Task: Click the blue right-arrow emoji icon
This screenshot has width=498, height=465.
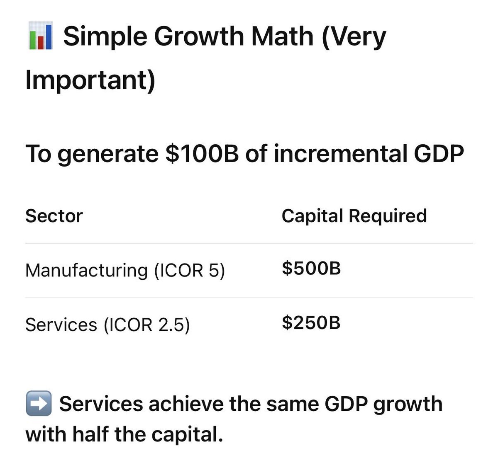Action: pyautogui.click(x=39, y=403)
